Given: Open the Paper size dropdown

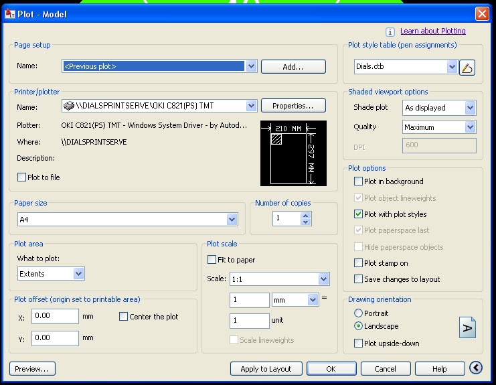Looking at the screenshot, I should click(x=232, y=220).
